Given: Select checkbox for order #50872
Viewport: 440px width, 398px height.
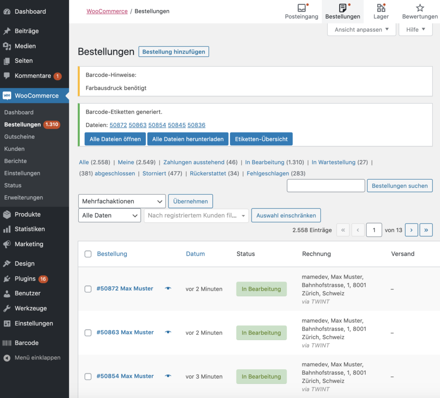Looking at the screenshot, I should coord(88,289).
